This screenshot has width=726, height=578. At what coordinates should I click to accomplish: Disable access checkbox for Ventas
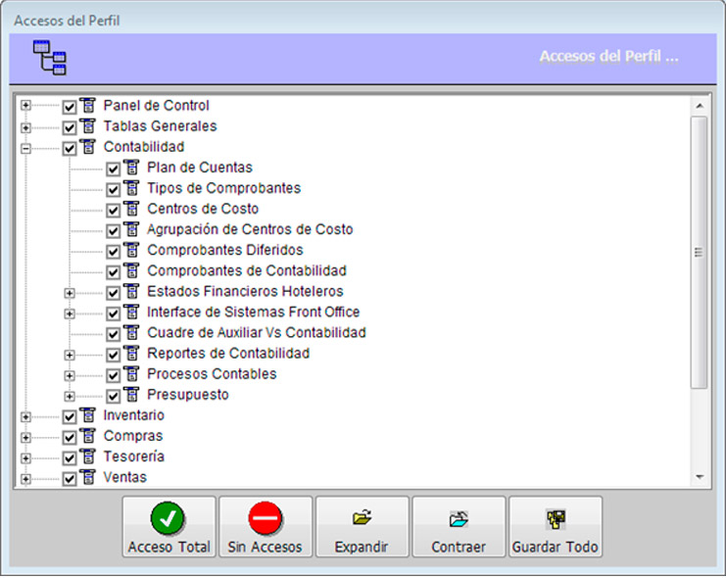70,478
